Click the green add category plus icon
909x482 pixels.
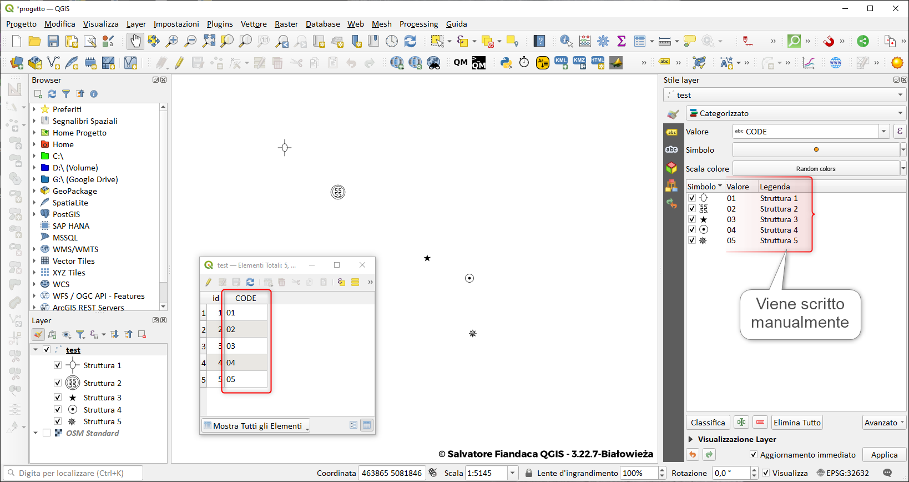click(x=741, y=423)
